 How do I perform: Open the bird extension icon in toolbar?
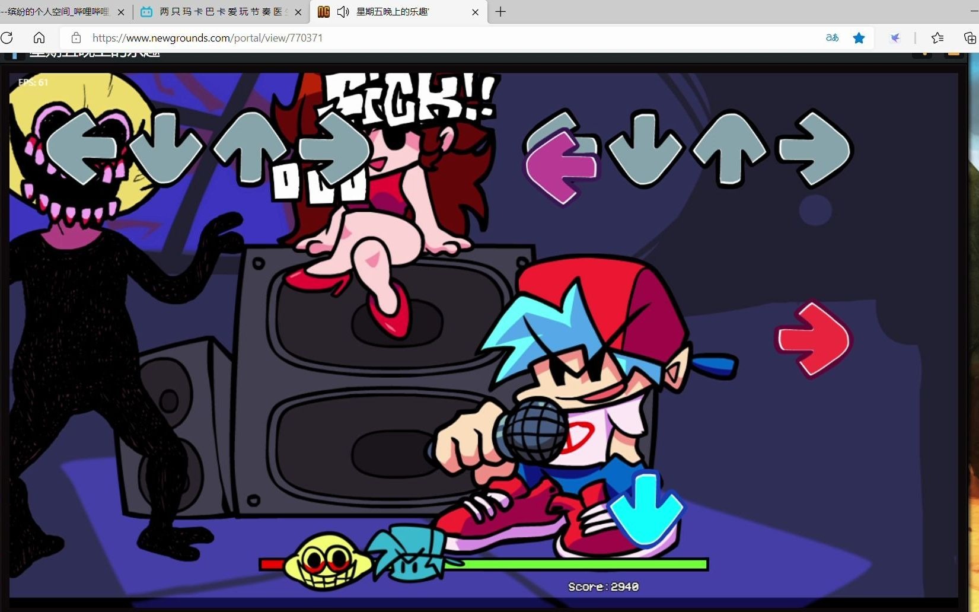pyautogui.click(x=895, y=38)
